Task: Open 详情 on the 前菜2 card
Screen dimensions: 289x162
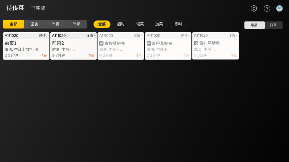Action: pos(91,36)
